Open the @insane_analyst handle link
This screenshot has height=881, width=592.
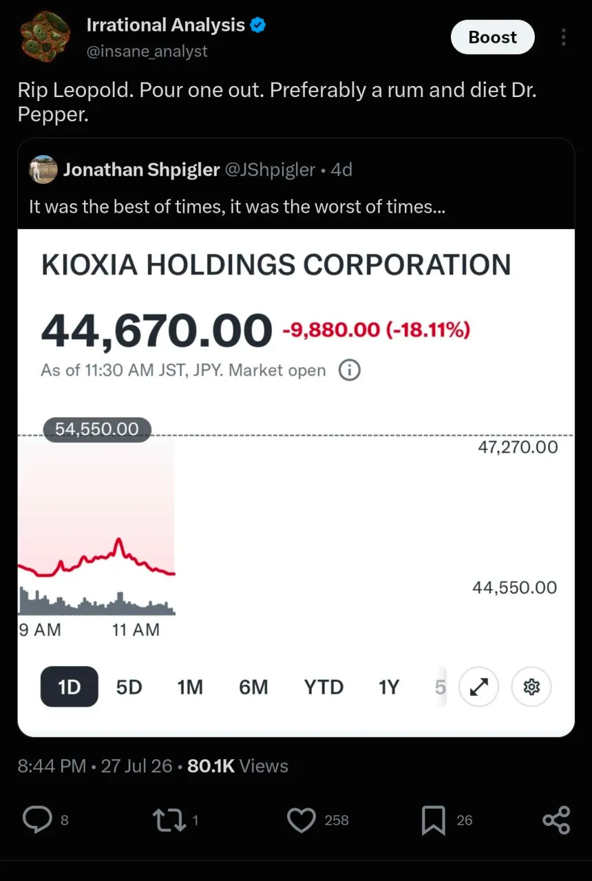tap(147, 51)
